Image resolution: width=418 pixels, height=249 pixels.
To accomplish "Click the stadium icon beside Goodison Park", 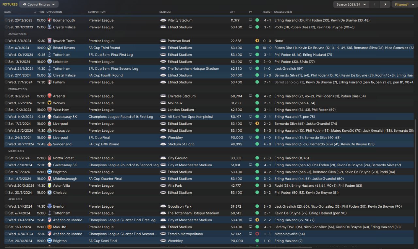I will click(163, 206).
